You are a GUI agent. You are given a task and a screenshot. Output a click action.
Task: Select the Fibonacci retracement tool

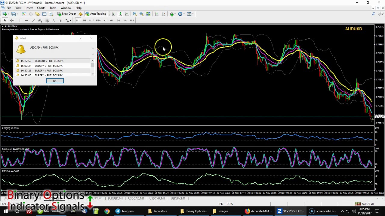pos(47,20)
